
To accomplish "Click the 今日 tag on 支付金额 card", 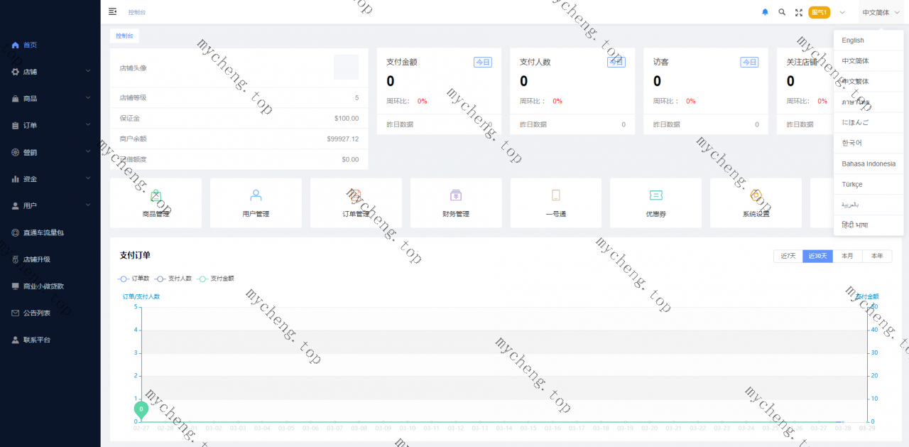I will [x=483, y=63].
